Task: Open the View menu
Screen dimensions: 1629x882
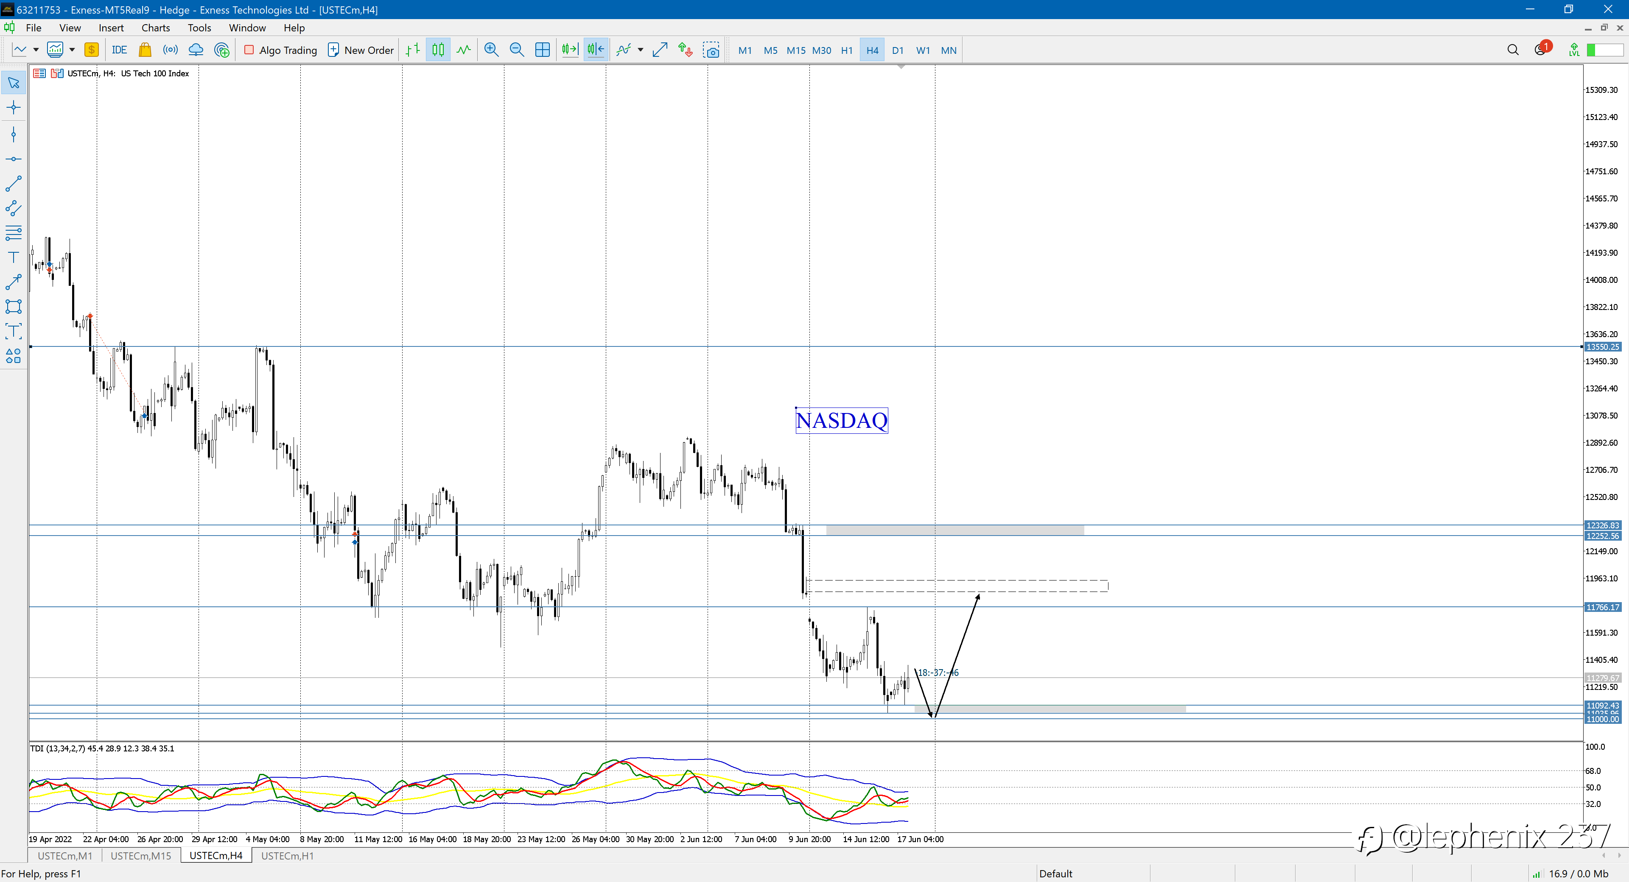Action: coord(70,28)
